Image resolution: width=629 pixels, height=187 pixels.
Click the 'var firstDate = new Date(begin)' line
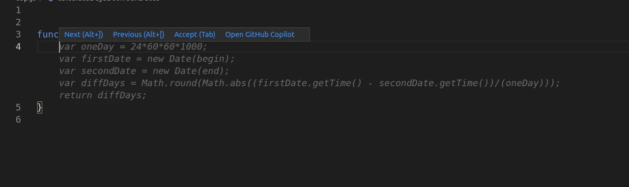point(147,59)
